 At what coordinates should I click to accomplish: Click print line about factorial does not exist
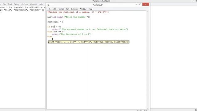[90, 29]
